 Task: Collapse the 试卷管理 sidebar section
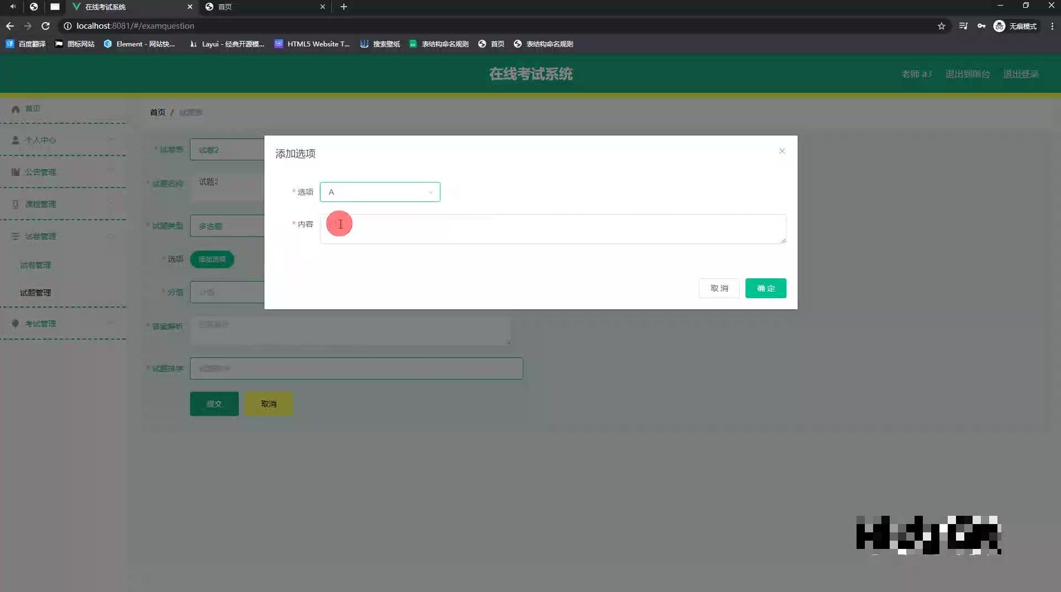(111, 236)
